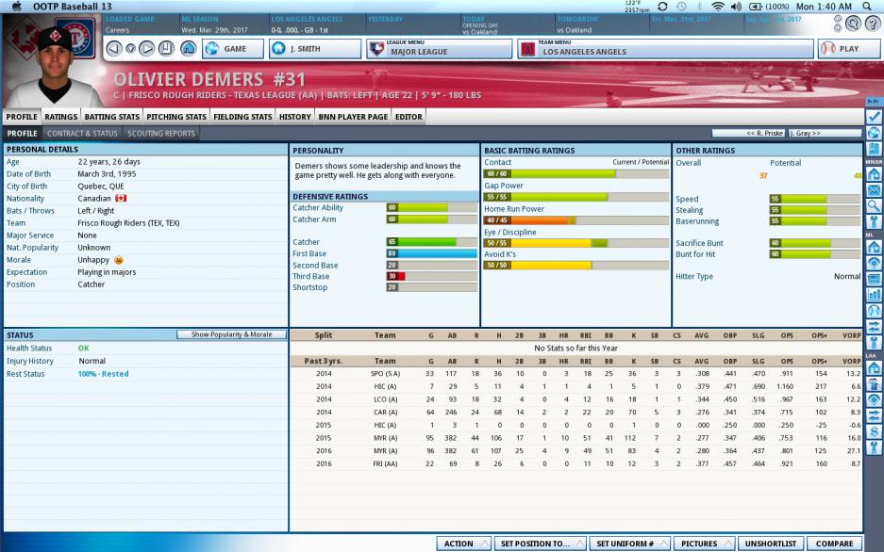Click the ML section headset icon
Screen dimensions: 884x552
click(x=874, y=310)
